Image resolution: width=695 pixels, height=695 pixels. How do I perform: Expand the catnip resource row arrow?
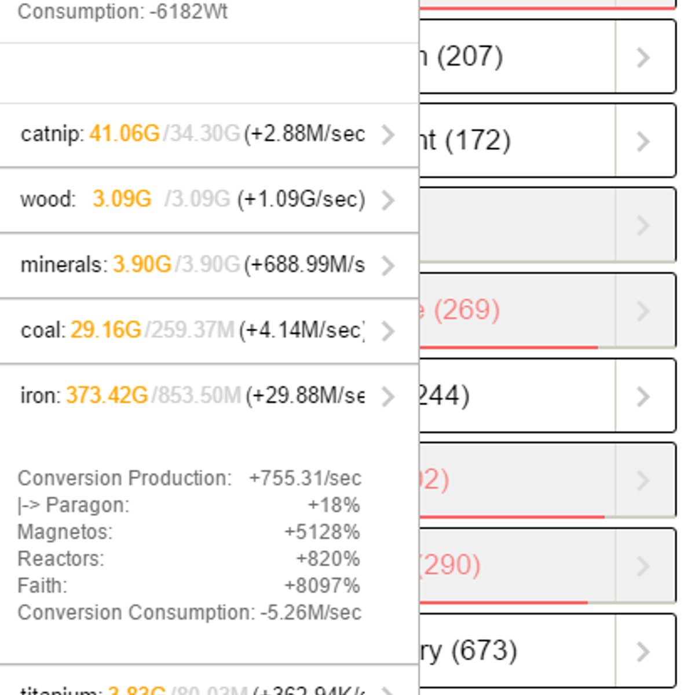point(388,135)
